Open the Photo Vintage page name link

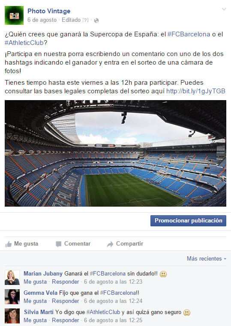(49, 11)
